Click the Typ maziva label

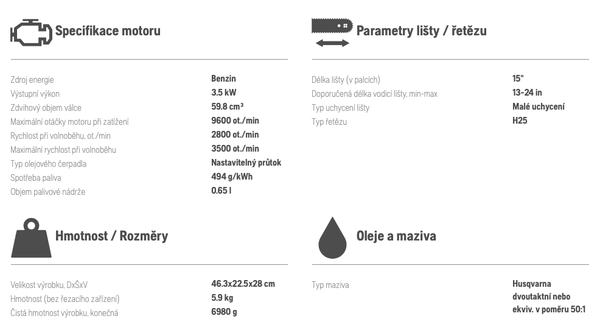pos(330,285)
